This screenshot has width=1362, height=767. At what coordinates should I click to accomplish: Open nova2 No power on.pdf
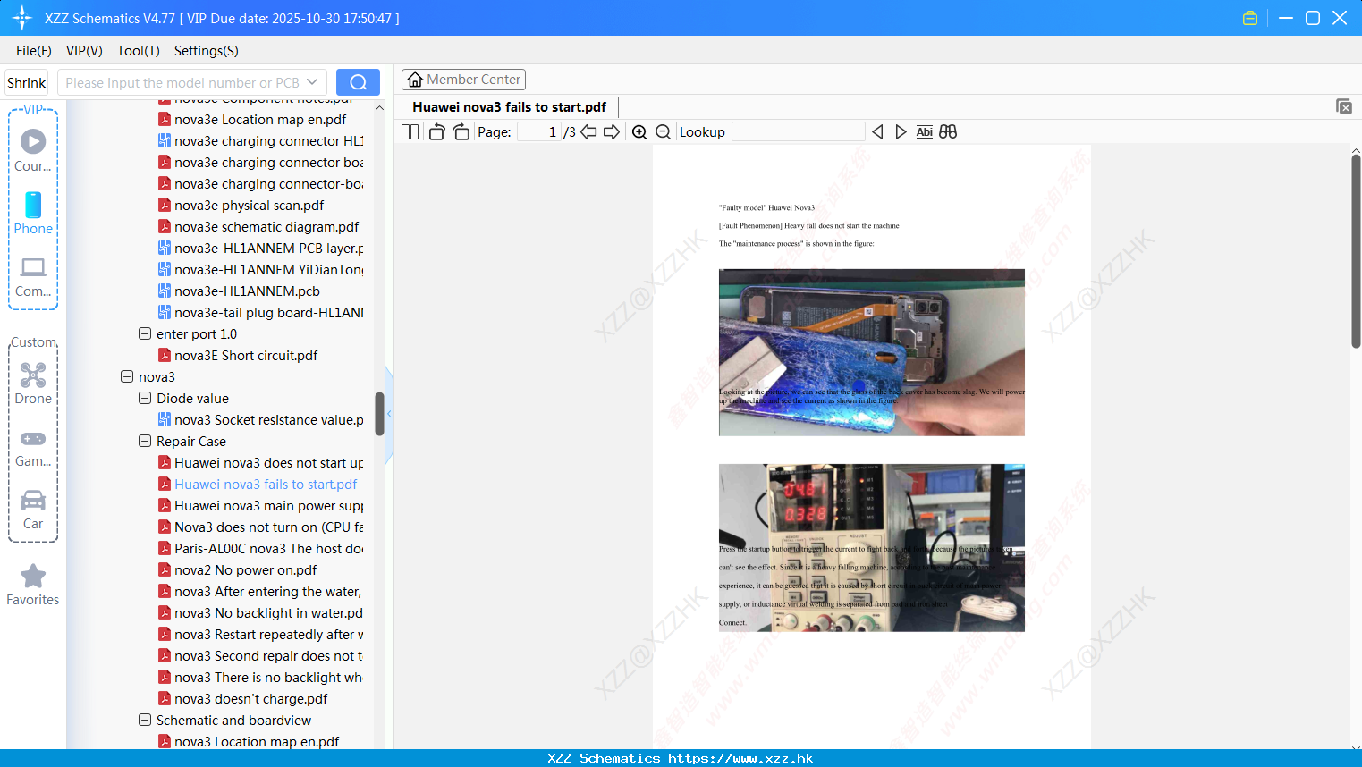[245, 569]
